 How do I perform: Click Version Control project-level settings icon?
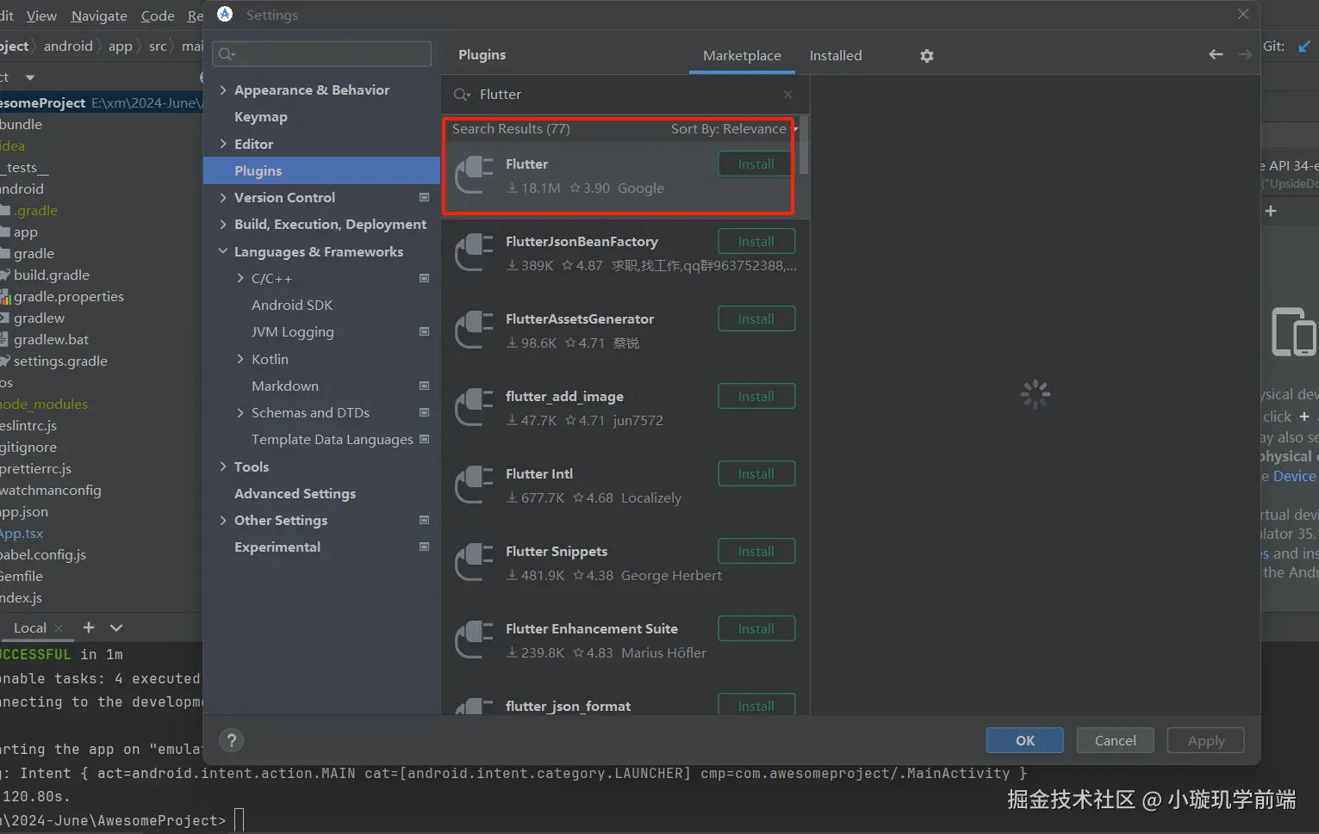click(x=424, y=197)
